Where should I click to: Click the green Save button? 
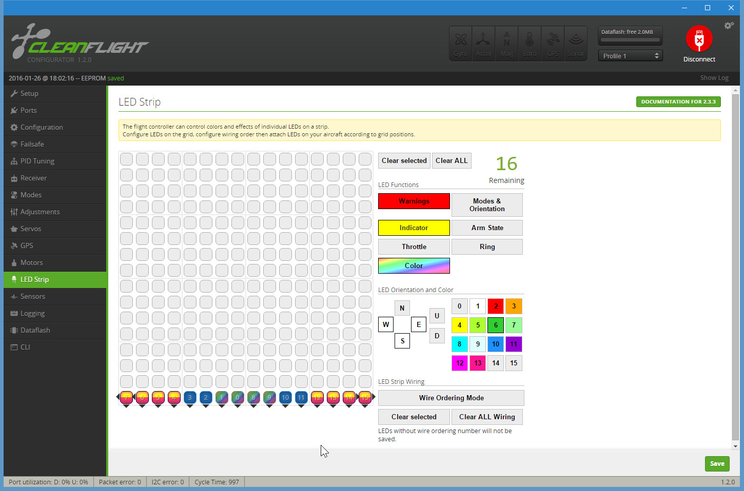coord(717,464)
